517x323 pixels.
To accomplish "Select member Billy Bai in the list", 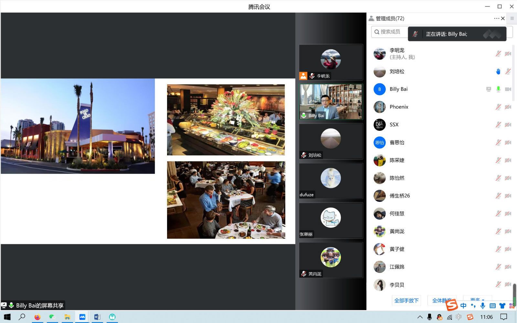I will pyautogui.click(x=441, y=89).
